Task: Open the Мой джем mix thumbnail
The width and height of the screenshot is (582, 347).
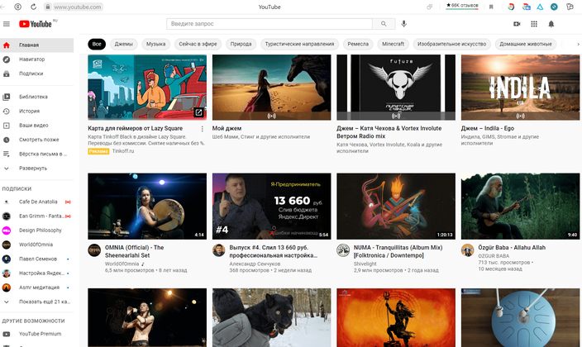Action: coord(271,88)
